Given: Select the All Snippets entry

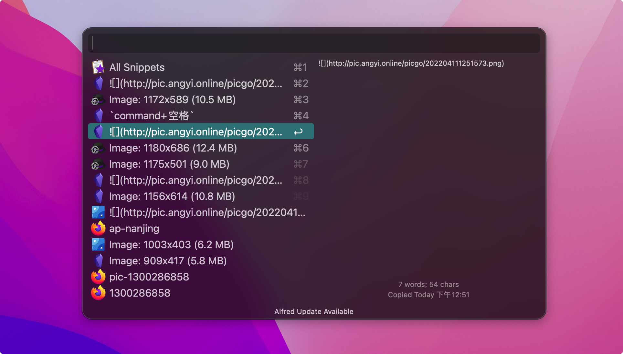Looking at the screenshot, I should 201,67.
